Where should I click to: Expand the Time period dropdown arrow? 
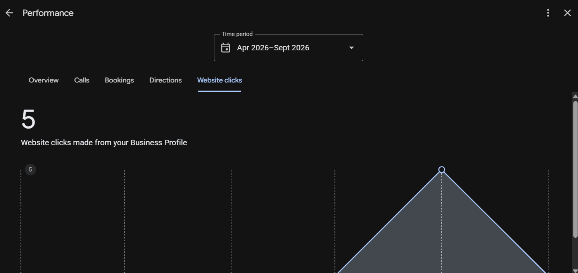(351, 48)
